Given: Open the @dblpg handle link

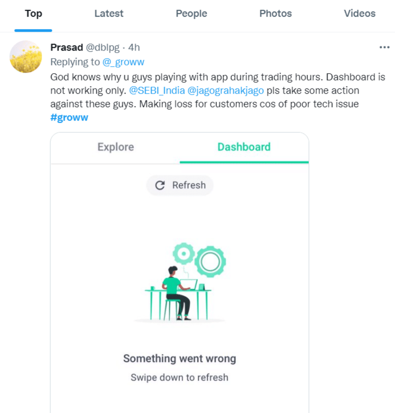Looking at the screenshot, I should [x=103, y=47].
